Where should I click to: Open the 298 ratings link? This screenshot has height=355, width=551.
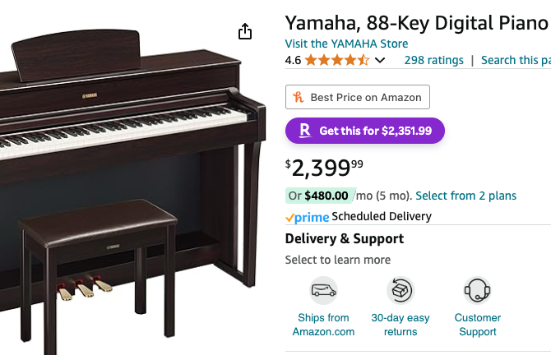point(433,60)
